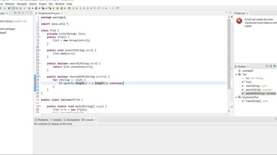Collapse the ImplementTrie class in Outline
Image resolution: width=277 pixels, height=155 pixels.
point(236,97)
